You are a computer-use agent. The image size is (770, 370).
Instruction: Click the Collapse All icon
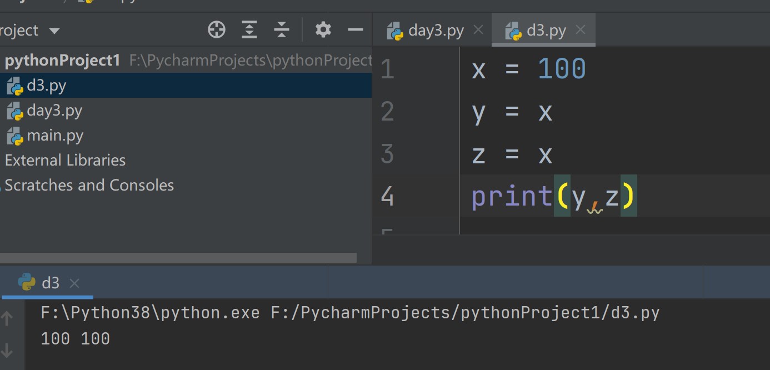click(x=282, y=30)
